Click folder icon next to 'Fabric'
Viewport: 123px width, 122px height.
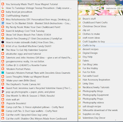pyautogui.click(x=80, y=61)
